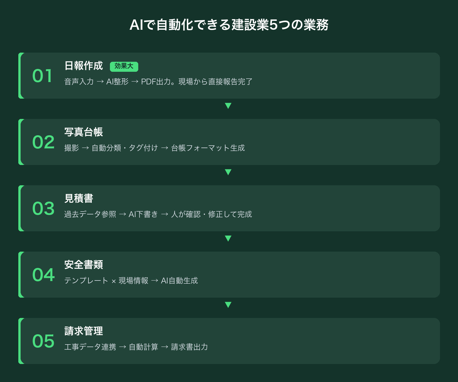Click the down arrow below the 日報作成 card
Screen dimensions: 458x382
click(228, 106)
